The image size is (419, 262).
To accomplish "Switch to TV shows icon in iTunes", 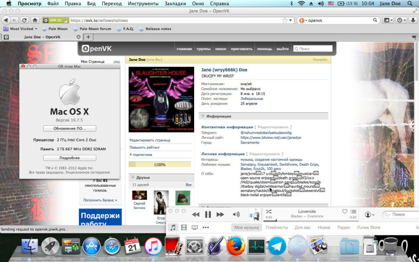I will [195, 228].
